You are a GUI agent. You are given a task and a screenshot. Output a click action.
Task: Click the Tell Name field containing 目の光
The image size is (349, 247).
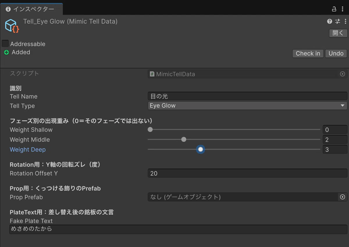(x=247, y=96)
